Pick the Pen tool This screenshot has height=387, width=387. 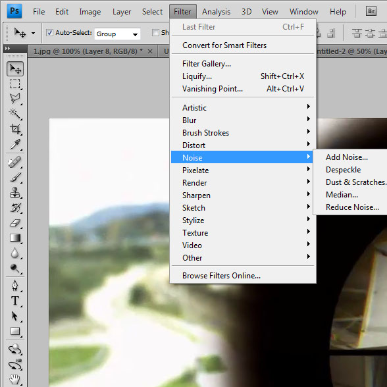click(14, 286)
